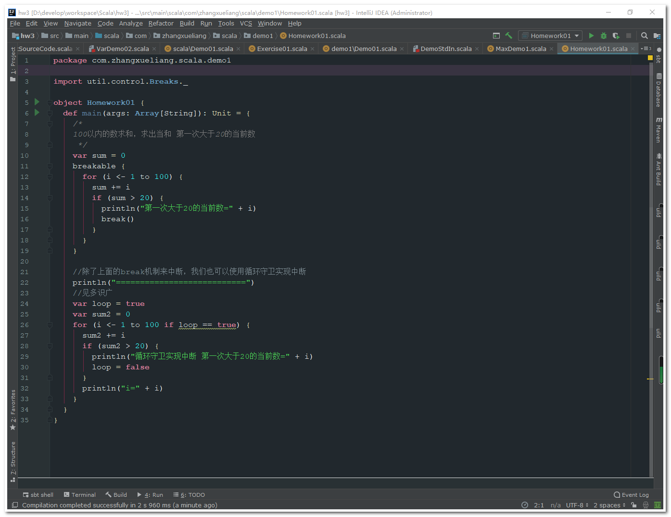This screenshot has width=671, height=517.
Task: Close the Exercise01.scala tab
Action: pyautogui.click(x=312, y=49)
